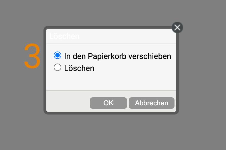Tick the empty radio circle beside Löschen
This screenshot has width=226, height=150.
point(58,67)
